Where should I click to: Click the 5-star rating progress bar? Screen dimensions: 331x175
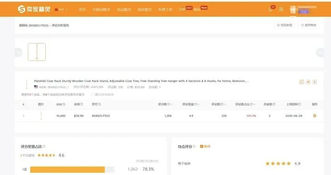(x=72, y=169)
